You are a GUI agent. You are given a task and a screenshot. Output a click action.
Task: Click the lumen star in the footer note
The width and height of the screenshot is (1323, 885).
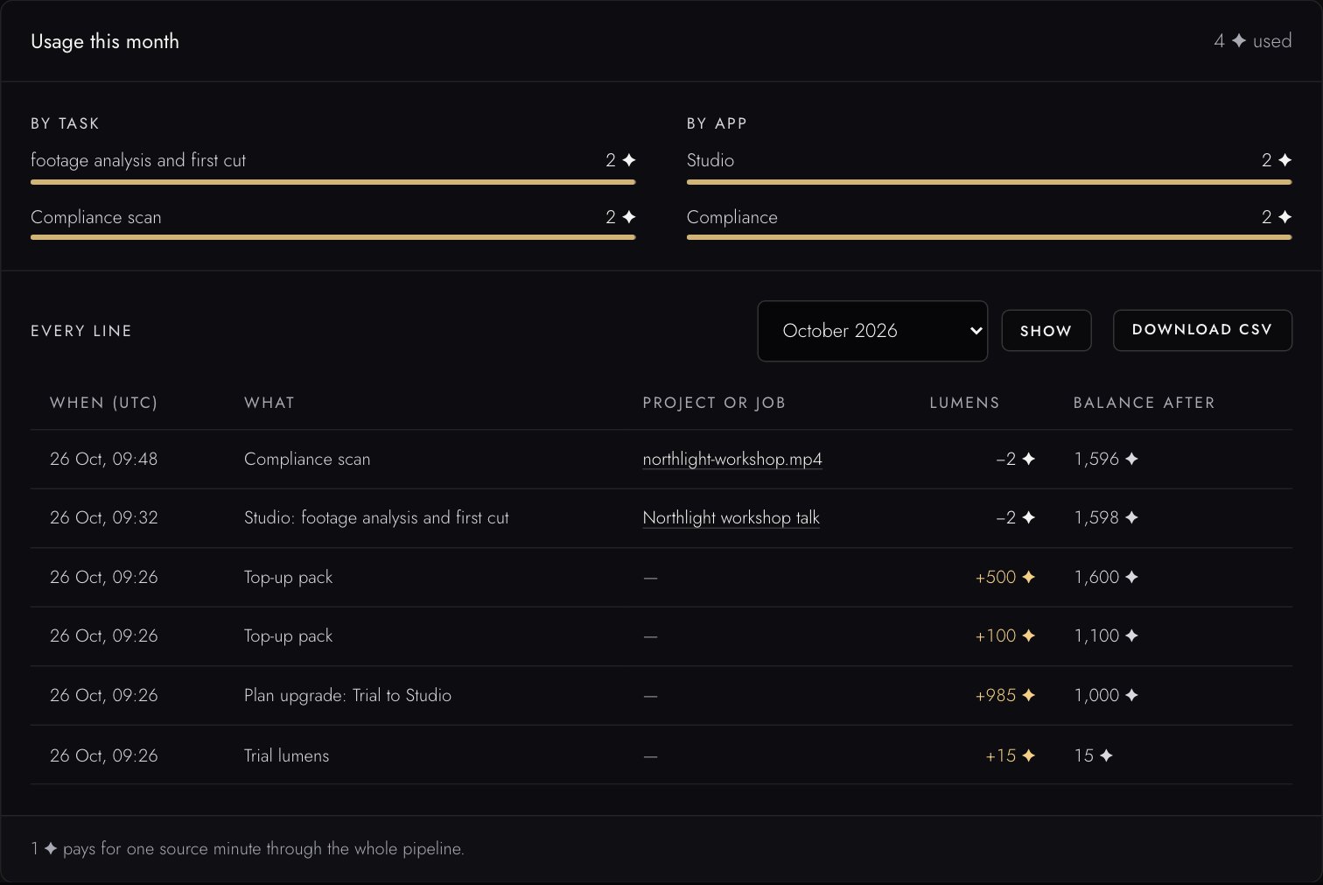[51, 848]
